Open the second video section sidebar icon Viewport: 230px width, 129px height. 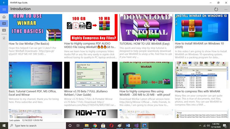click(x=4, y=30)
